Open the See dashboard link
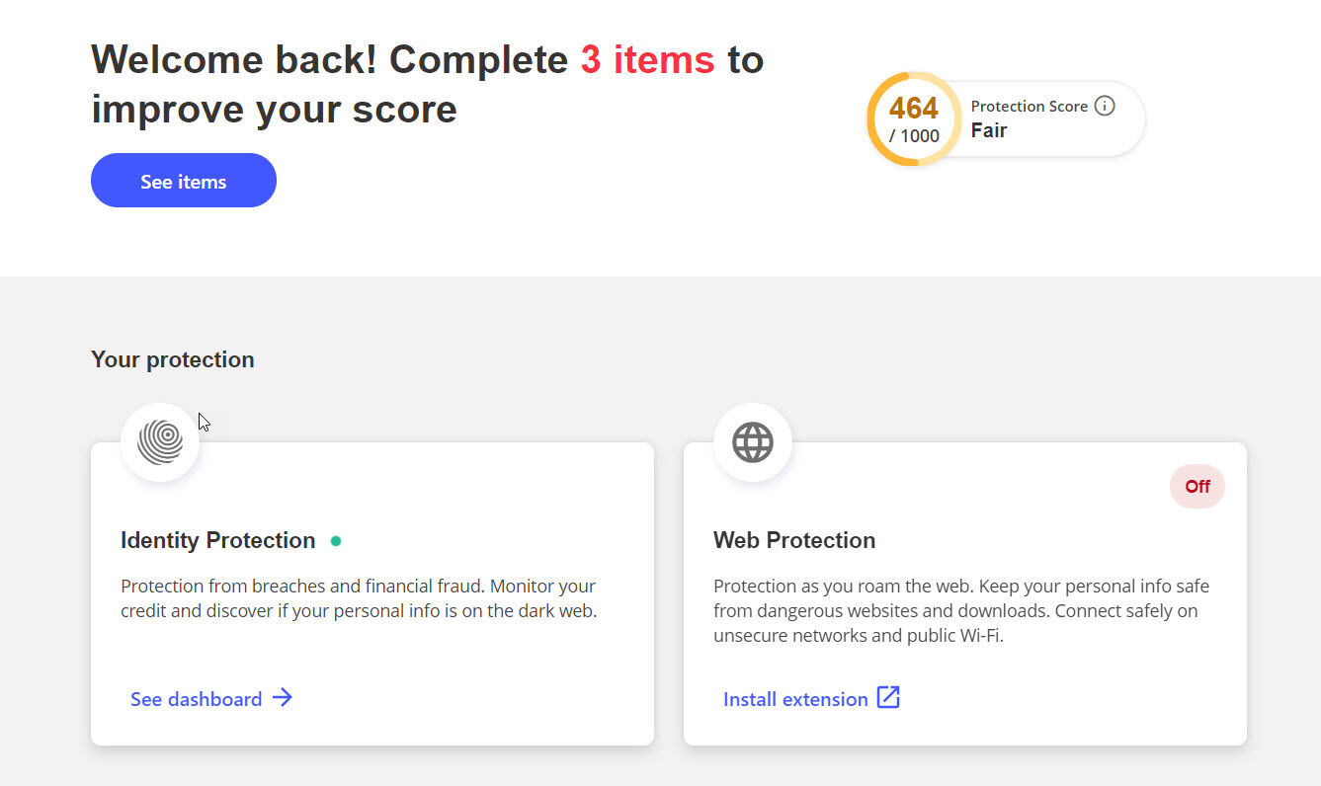The width and height of the screenshot is (1321, 786). pos(197,699)
